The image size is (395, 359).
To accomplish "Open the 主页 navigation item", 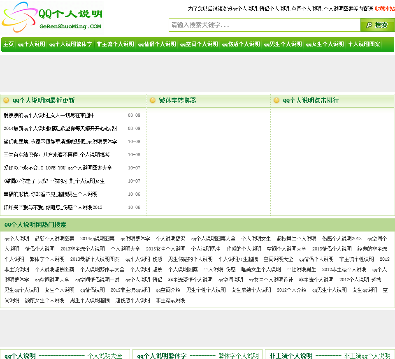I will [8, 44].
